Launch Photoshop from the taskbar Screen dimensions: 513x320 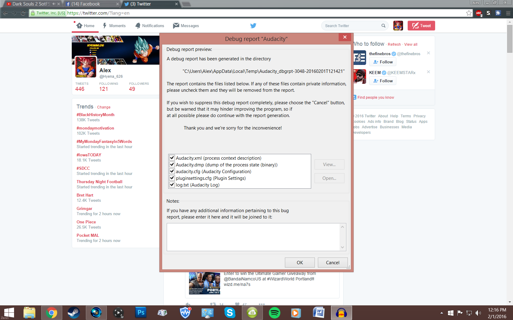tap(141, 313)
